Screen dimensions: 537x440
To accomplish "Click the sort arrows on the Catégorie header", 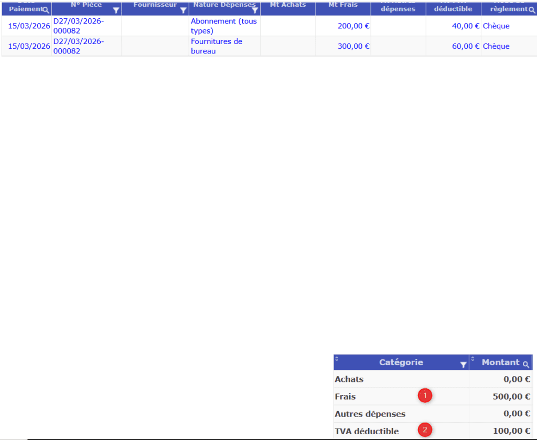I will (x=337, y=359).
